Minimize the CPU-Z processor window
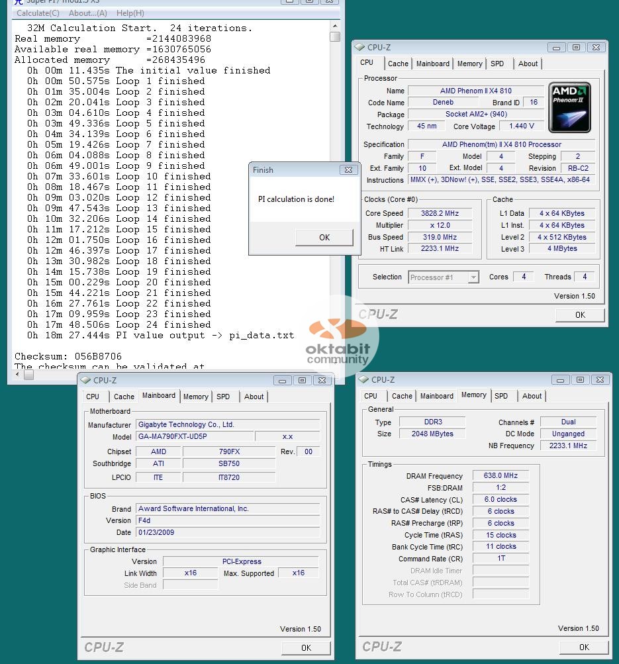 (x=556, y=48)
